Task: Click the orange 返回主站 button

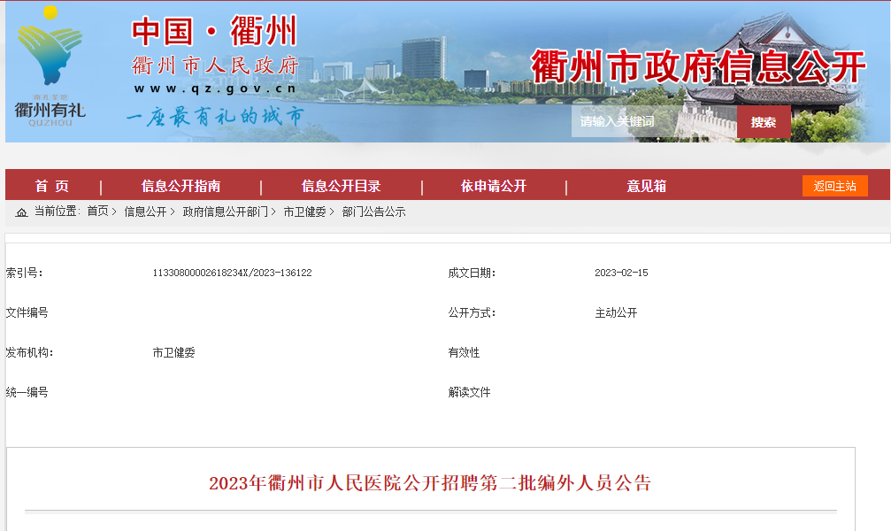Action: pyautogui.click(x=834, y=186)
